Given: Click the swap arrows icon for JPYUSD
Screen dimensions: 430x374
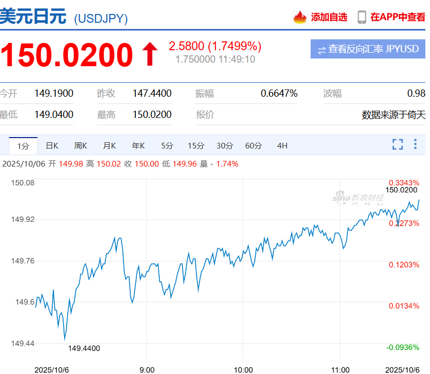Looking at the screenshot, I should coord(321,50).
